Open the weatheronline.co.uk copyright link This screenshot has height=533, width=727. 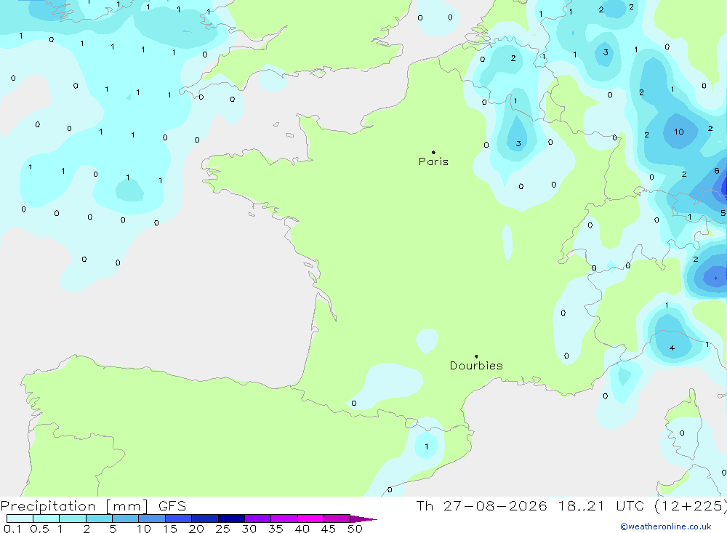[x=666, y=526]
